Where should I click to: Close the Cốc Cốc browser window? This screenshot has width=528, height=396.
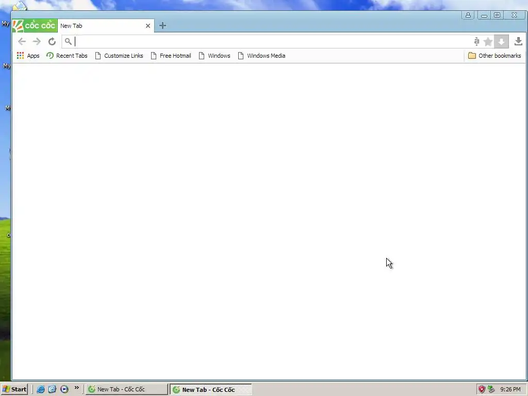coord(514,15)
